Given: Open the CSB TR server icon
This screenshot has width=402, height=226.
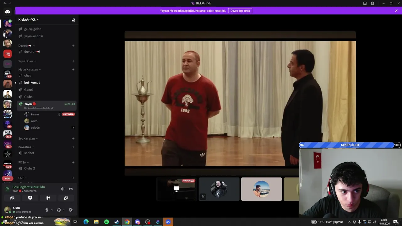Looking at the screenshot, I should point(8,54).
